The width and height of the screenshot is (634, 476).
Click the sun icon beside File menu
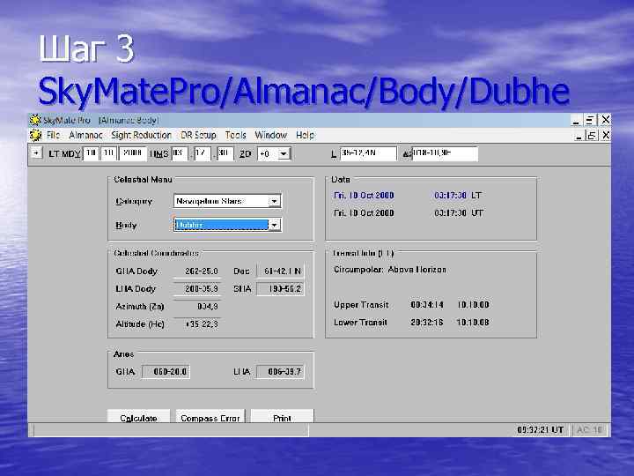coord(35,135)
